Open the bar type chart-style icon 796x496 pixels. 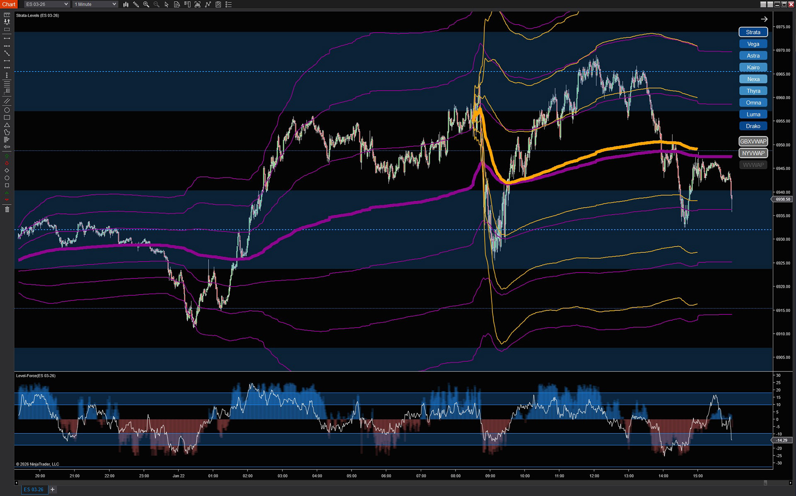[x=126, y=4]
